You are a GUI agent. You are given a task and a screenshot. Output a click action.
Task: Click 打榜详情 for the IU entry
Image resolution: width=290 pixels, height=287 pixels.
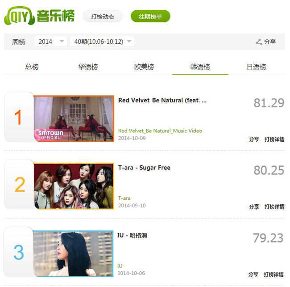pyautogui.click(x=274, y=274)
